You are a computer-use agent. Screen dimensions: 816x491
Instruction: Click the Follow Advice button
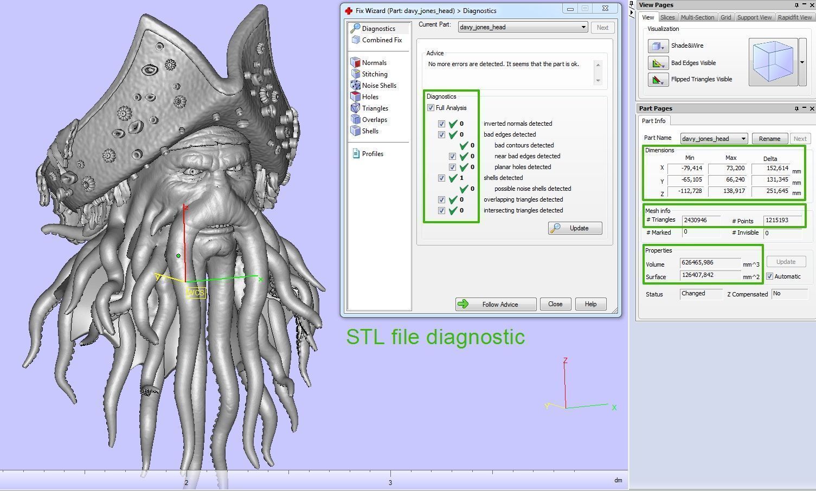click(x=496, y=304)
